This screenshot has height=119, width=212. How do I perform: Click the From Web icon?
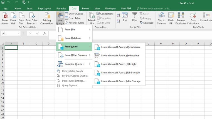13,16
